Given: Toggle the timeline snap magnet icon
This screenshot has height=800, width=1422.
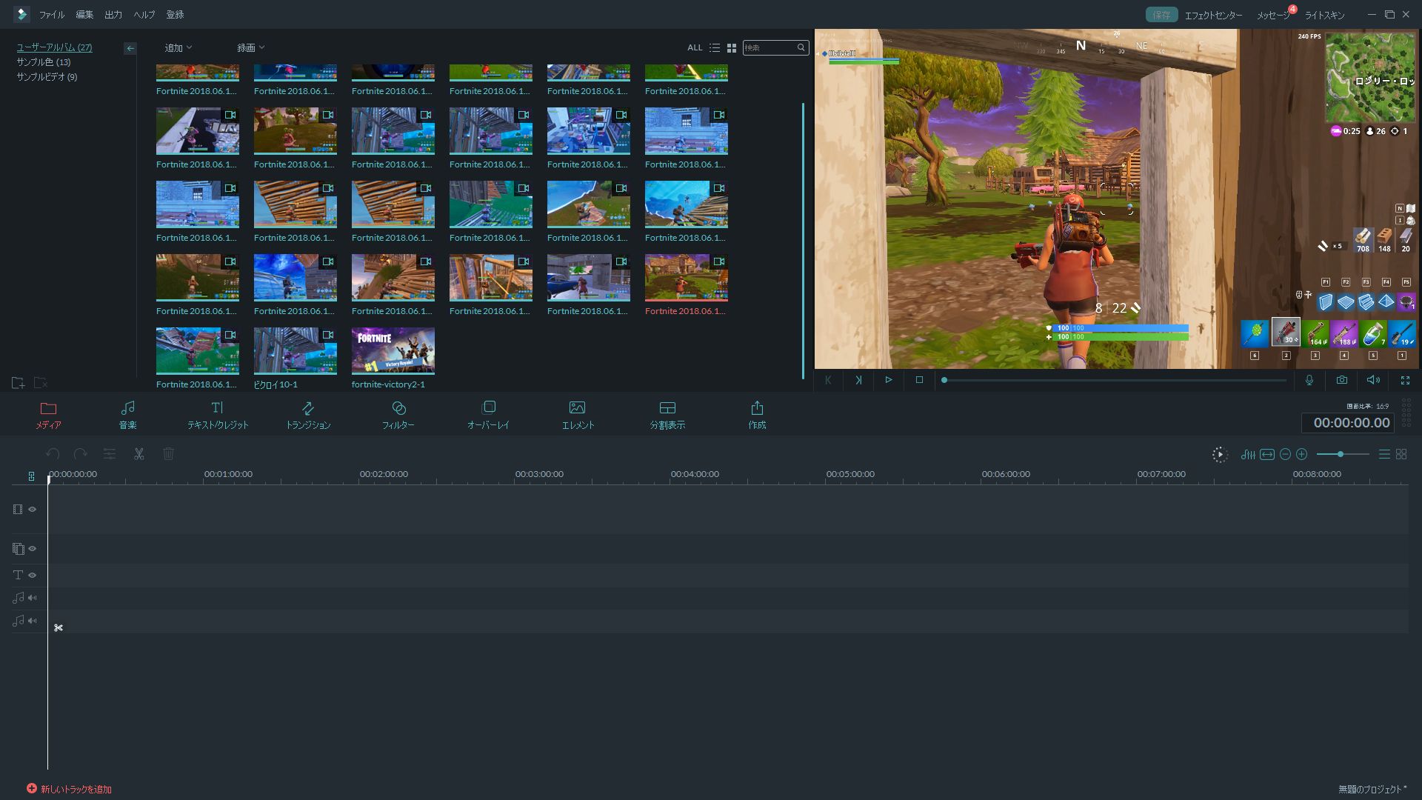Looking at the screenshot, I should click(31, 476).
